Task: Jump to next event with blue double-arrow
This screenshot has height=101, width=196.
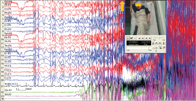Action: pyautogui.click(x=156, y=48)
